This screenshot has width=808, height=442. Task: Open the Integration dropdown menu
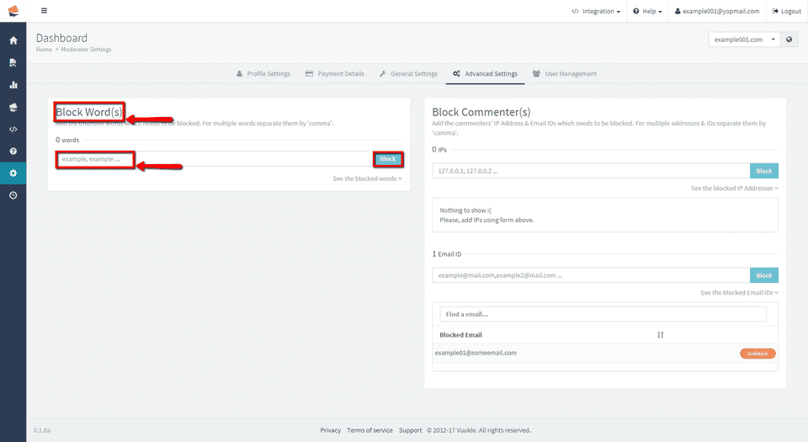click(596, 12)
